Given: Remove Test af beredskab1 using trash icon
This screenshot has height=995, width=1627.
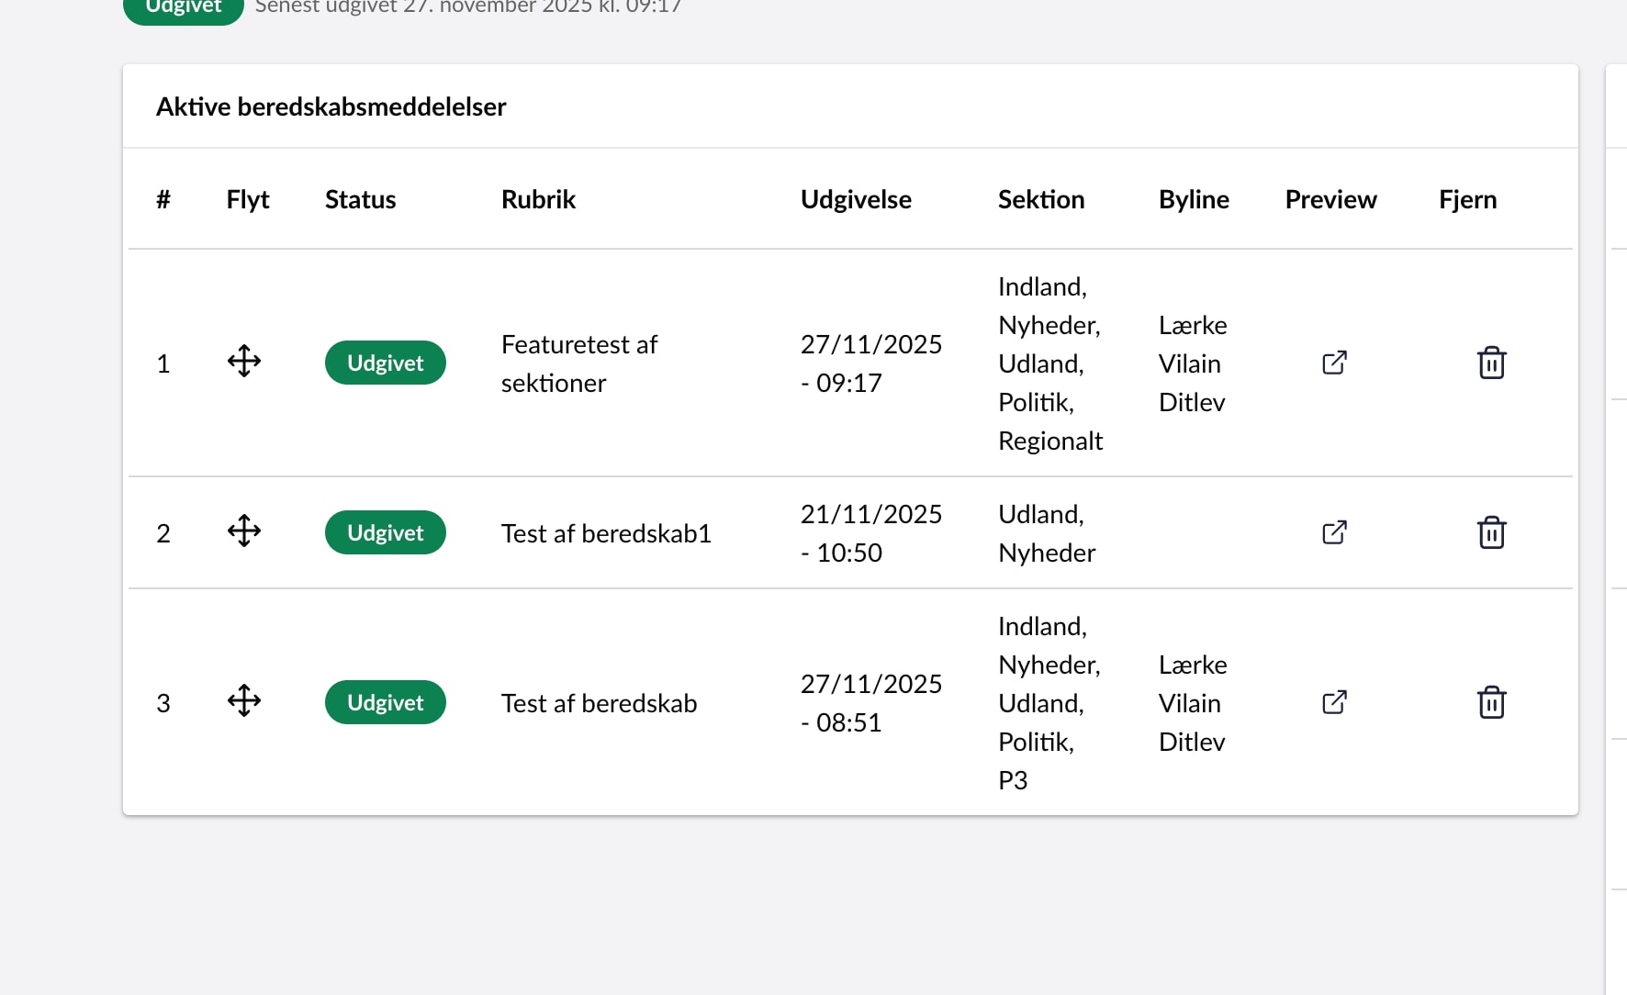Looking at the screenshot, I should pyautogui.click(x=1491, y=532).
